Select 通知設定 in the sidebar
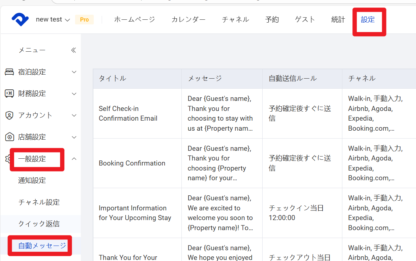The height and width of the screenshot is (261, 416). pos(32,181)
